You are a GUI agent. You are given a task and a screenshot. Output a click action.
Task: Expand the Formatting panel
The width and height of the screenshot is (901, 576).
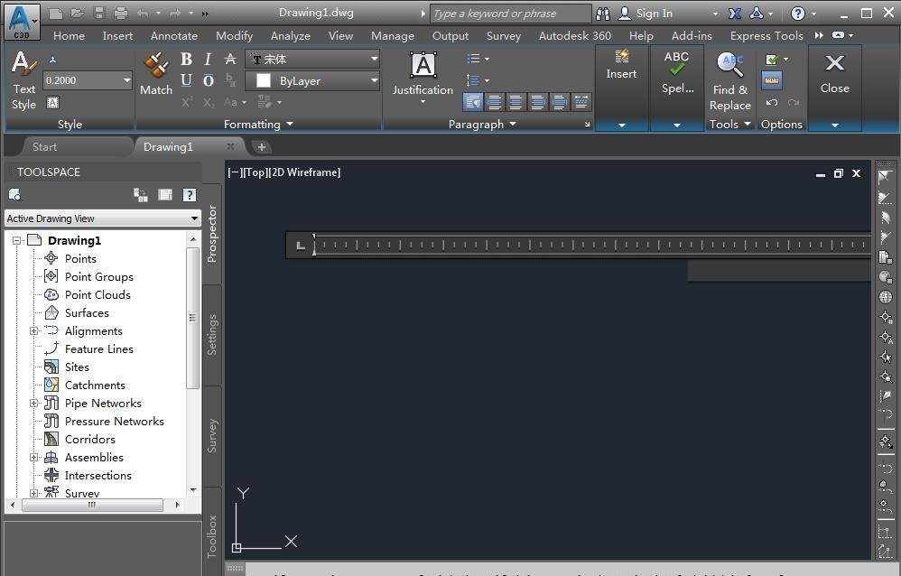tap(258, 125)
